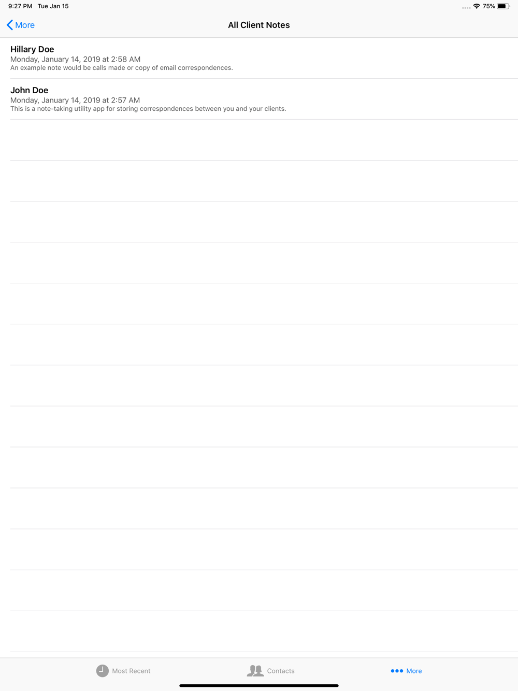Open the John Doe note by name

tap(29, 90)
